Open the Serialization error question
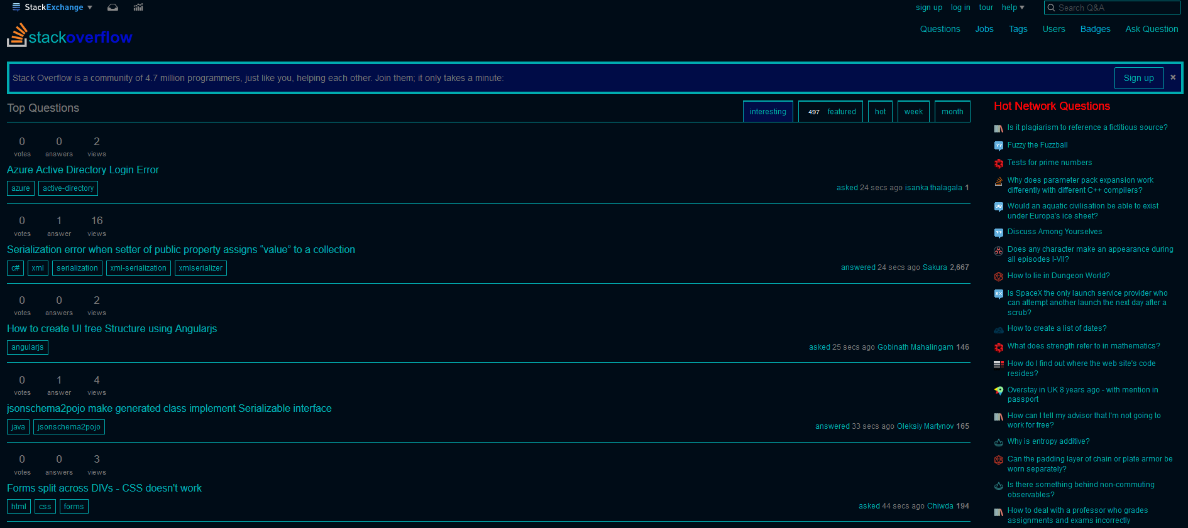 pyautogui.click(x=181, y=249)
